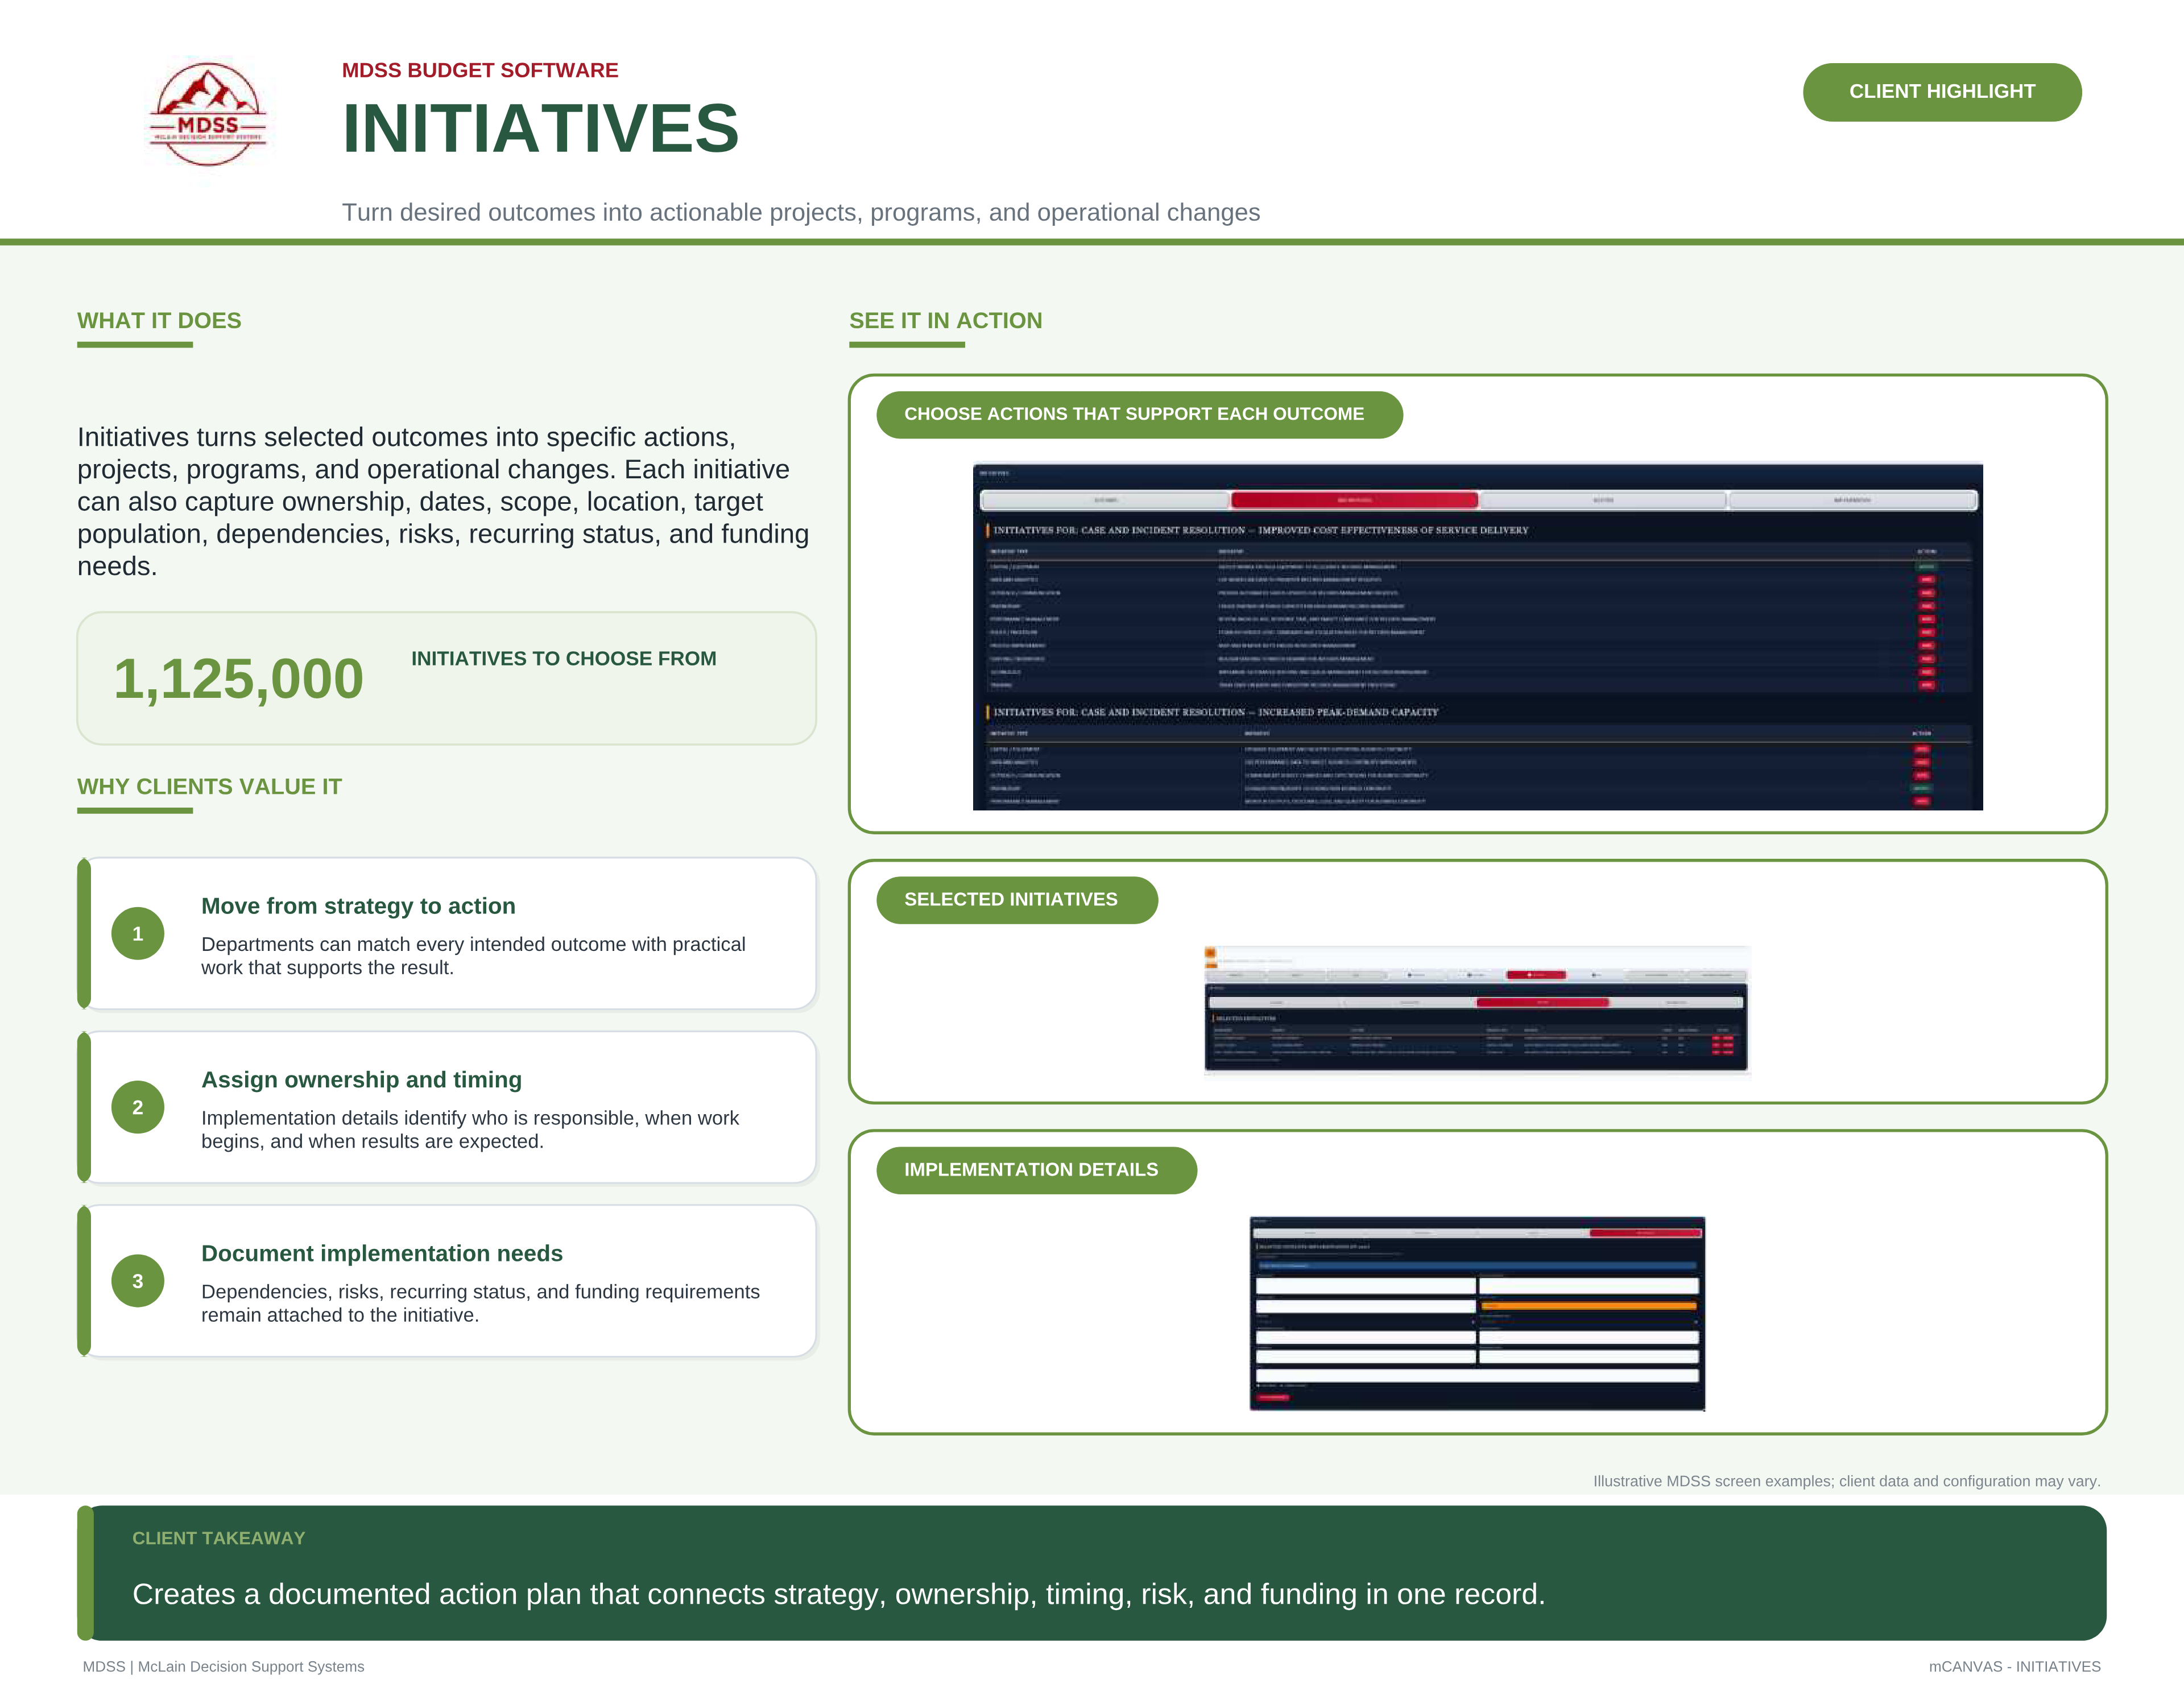Viewport: 2184px width, 1688px height.
Task: Click the 1,125,000 statistic
Action: click(238, 679)
